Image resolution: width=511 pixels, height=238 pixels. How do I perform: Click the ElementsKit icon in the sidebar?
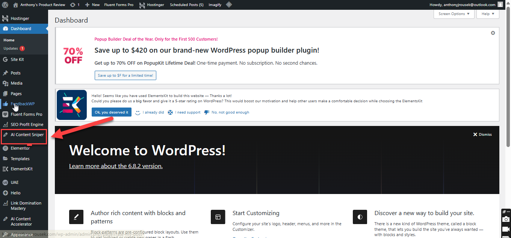pyautogui.click(x=5, y=169)
